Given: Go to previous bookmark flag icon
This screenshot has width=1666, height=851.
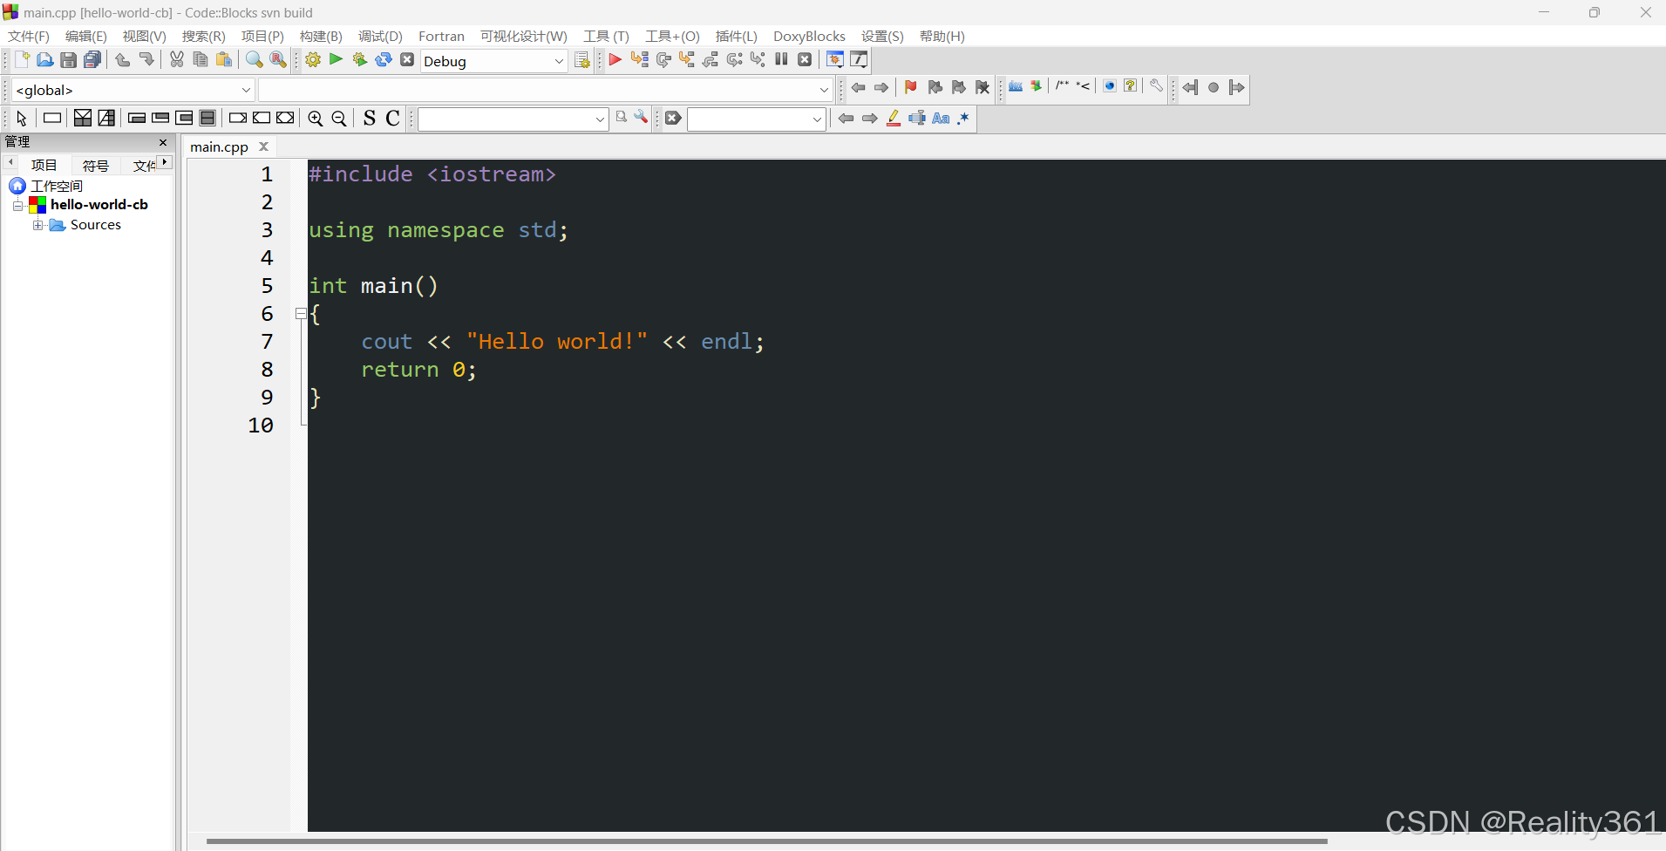Looking at the screenshot, I should pyautogui.click(x=935, y=87).
